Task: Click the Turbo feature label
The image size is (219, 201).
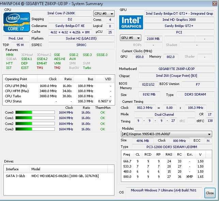Action: tap(87, 68)
